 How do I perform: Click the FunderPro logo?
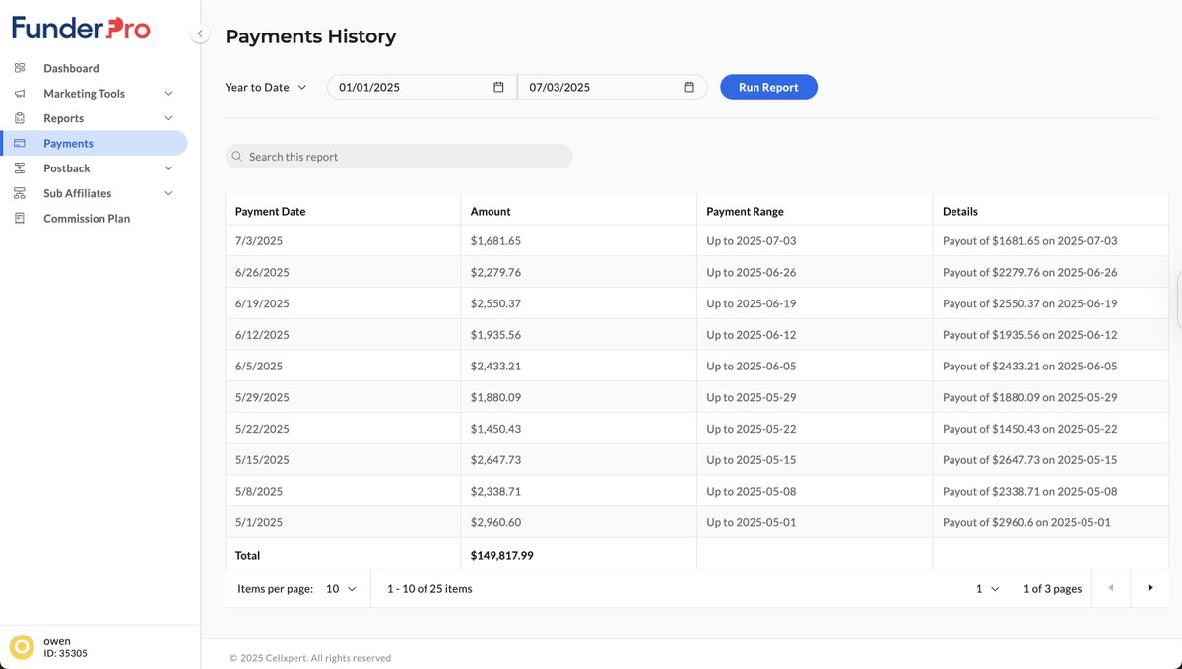click(81, 28)
